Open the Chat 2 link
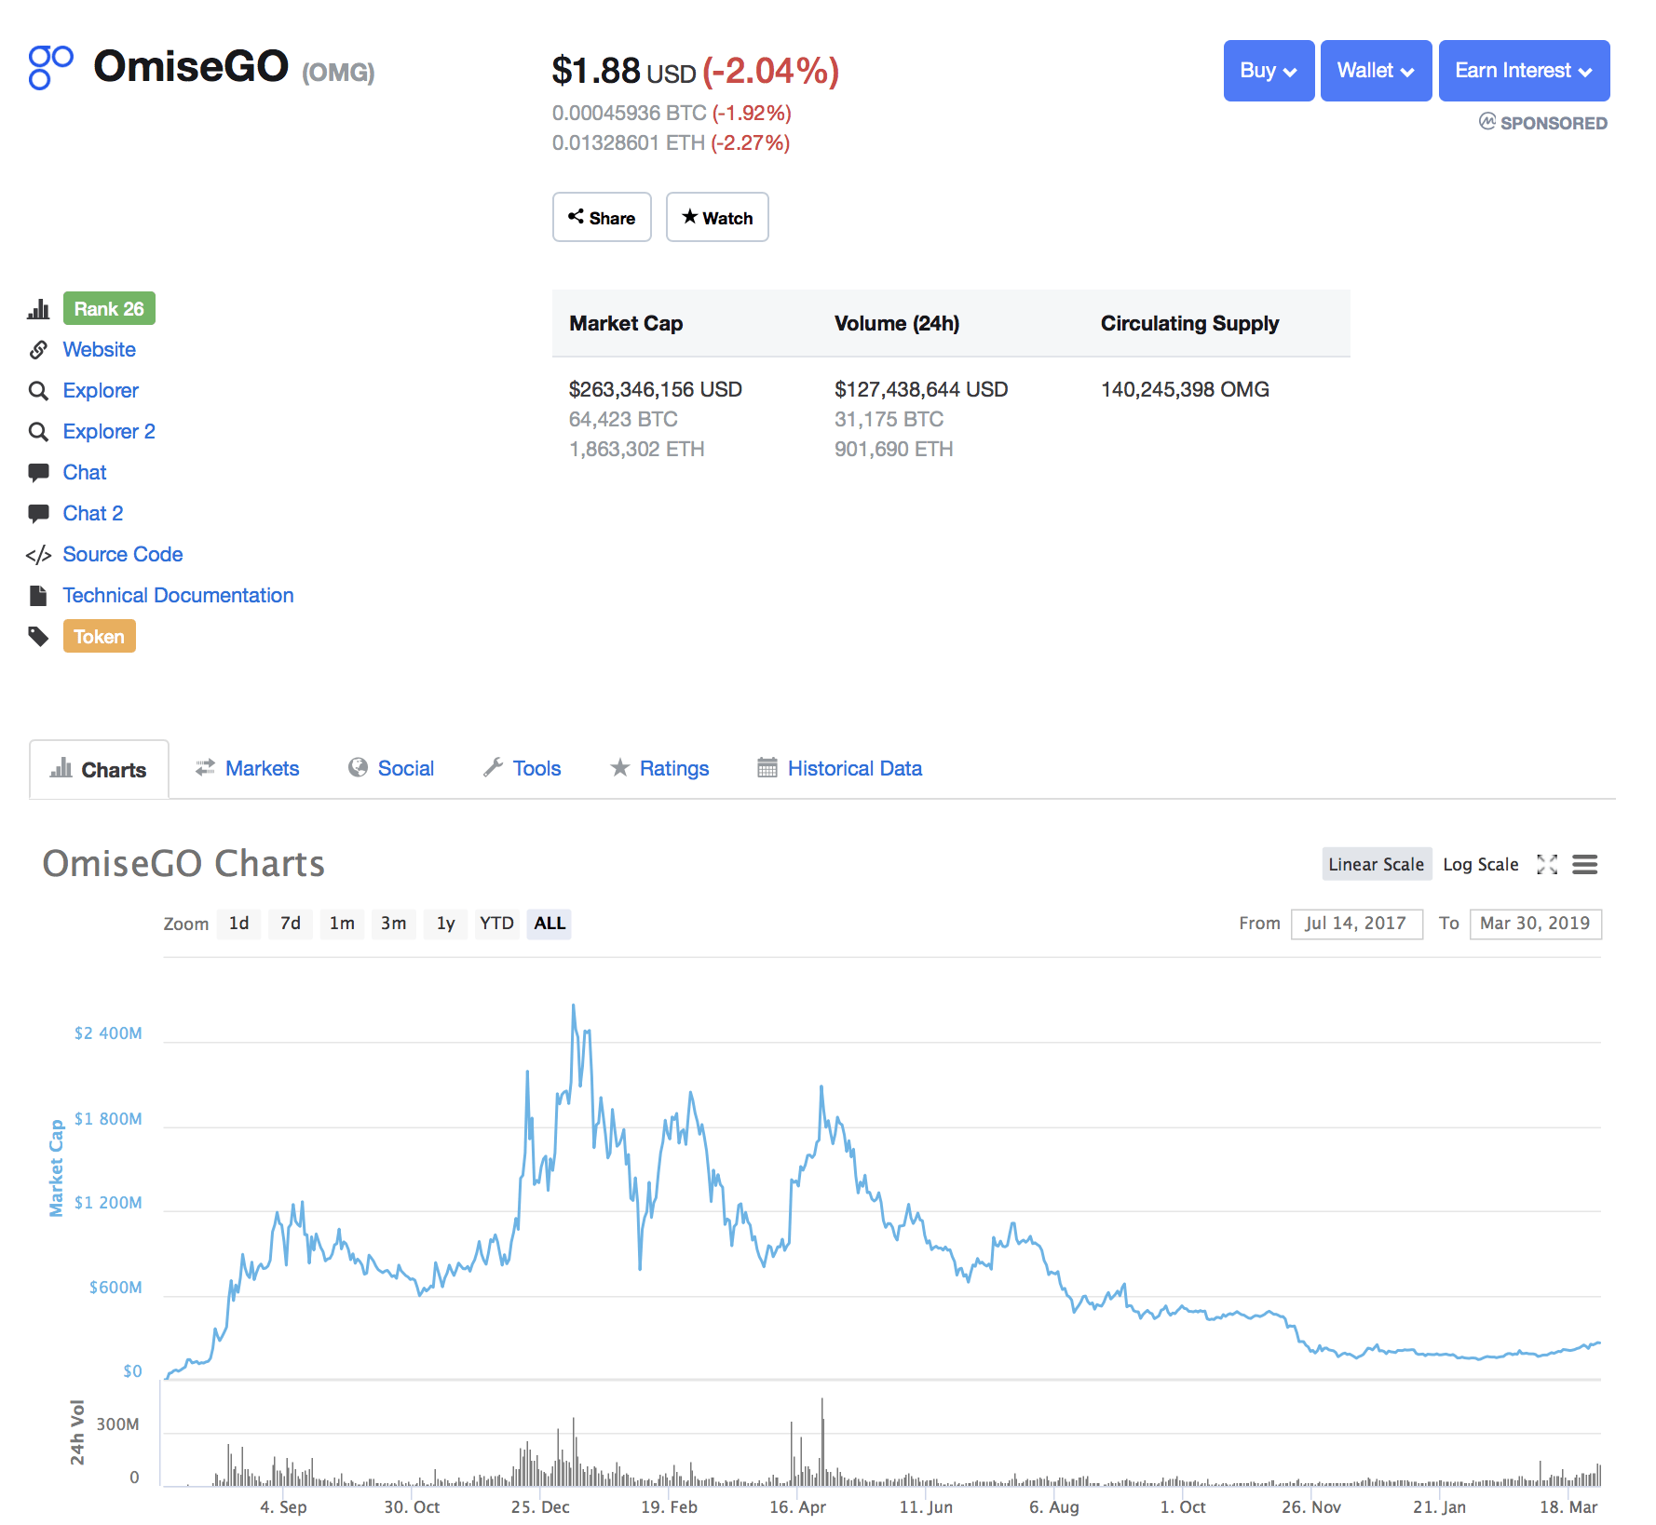 (x=93, y=514)
